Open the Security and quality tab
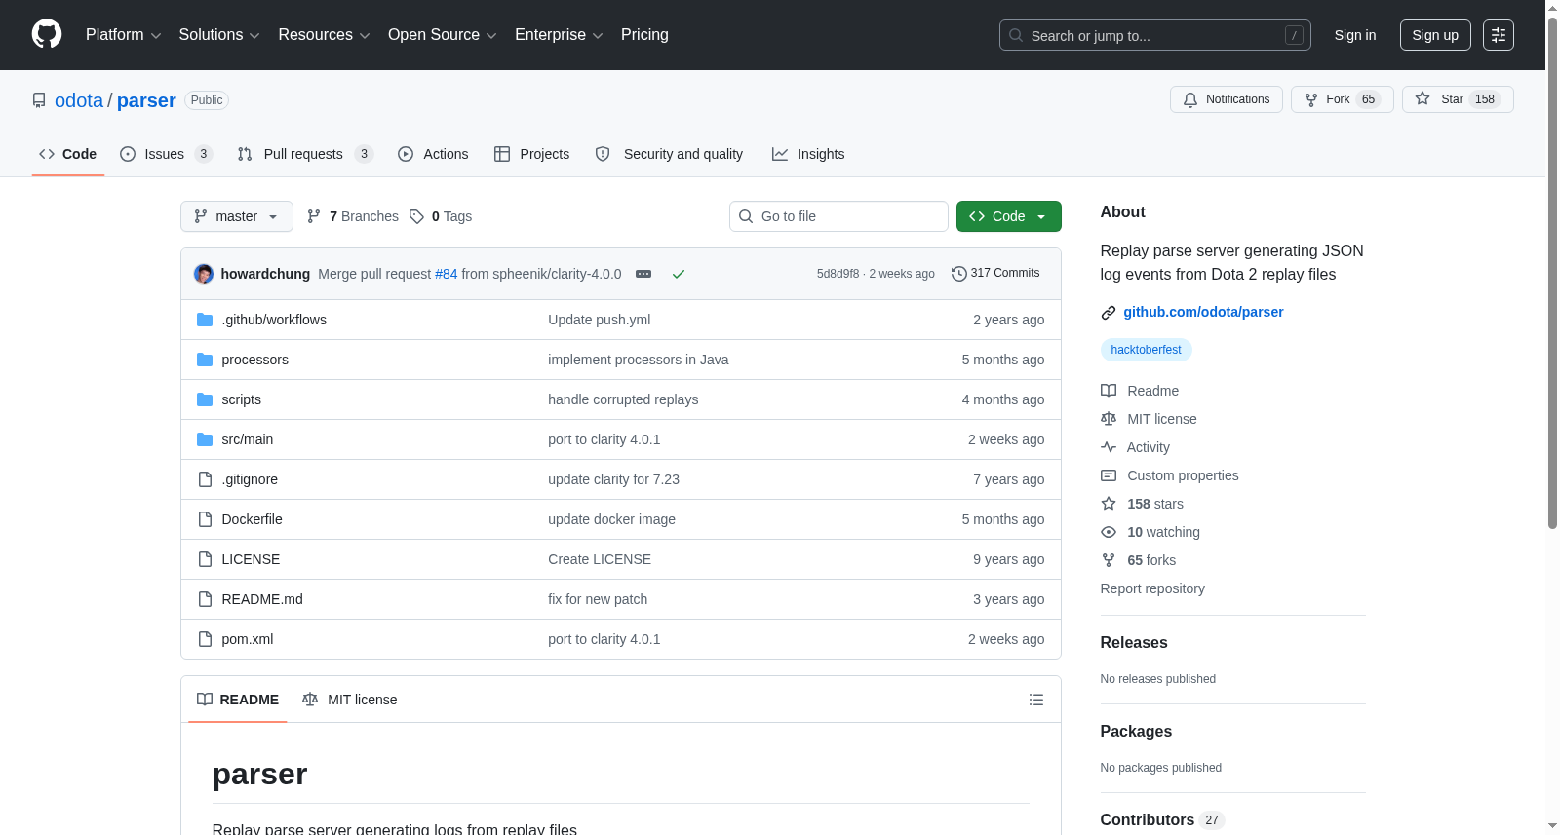The width and height of the screenshot is (1560, 835). 669,154
